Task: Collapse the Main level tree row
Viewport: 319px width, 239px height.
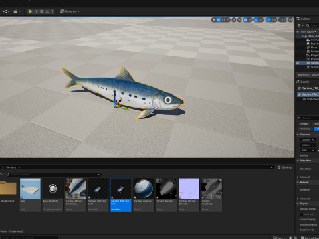Action: 302,36
